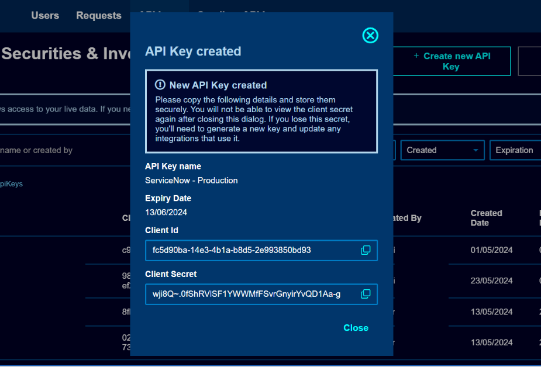Screen dimensions: 541x367
Task: Switch to the Requests tab
Action: pos(99,16)
